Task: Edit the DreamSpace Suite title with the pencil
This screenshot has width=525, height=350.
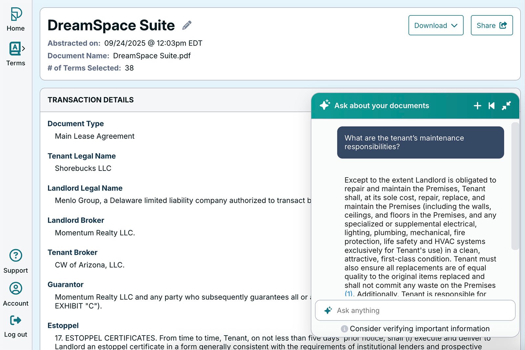Action: point(187,25)
